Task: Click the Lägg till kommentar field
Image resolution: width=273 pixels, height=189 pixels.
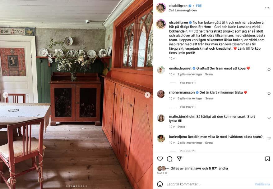Action: [x=209, y=184]
